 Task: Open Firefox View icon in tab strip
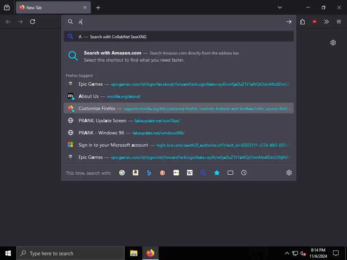click(x=7, y=7)
